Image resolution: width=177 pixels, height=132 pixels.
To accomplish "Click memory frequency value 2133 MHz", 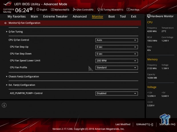I will point(152,68).
